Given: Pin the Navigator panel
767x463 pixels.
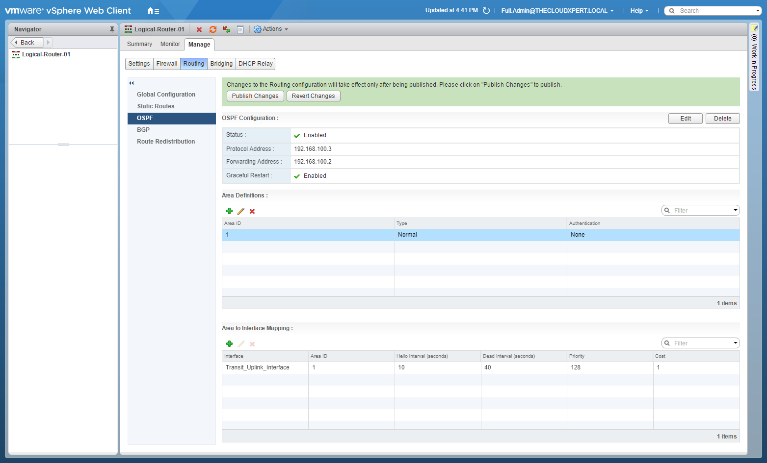Looking at the screenshot, I should pyautogui.click(x=112, y=29).
